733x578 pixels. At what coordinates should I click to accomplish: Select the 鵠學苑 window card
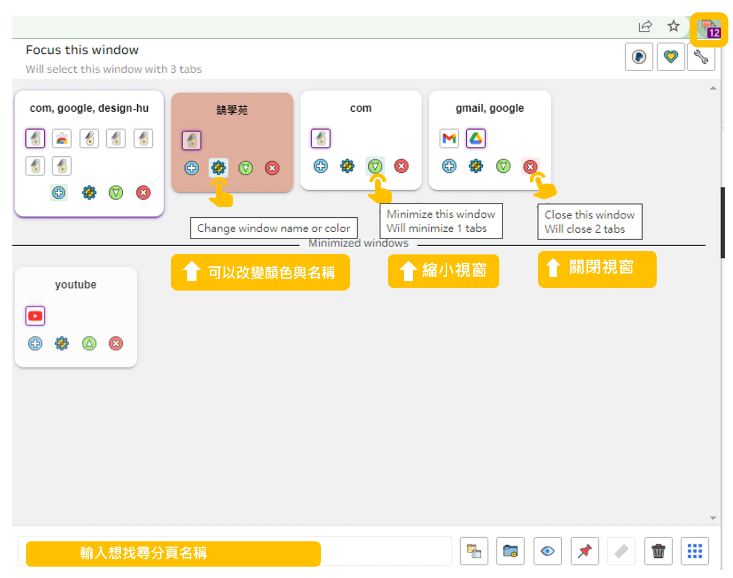232,110
